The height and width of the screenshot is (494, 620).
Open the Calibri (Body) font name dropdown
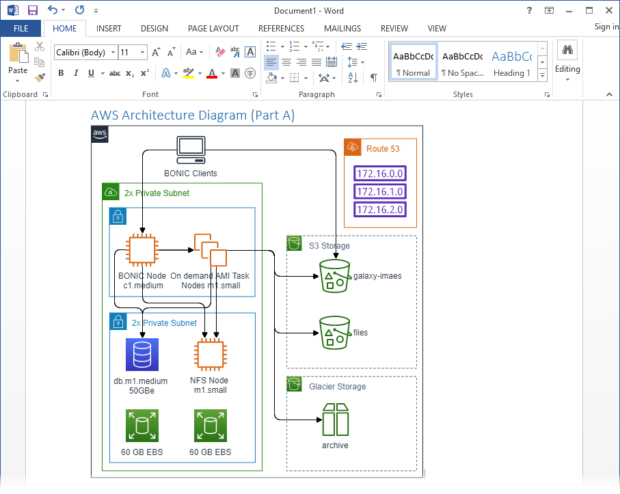113,52
